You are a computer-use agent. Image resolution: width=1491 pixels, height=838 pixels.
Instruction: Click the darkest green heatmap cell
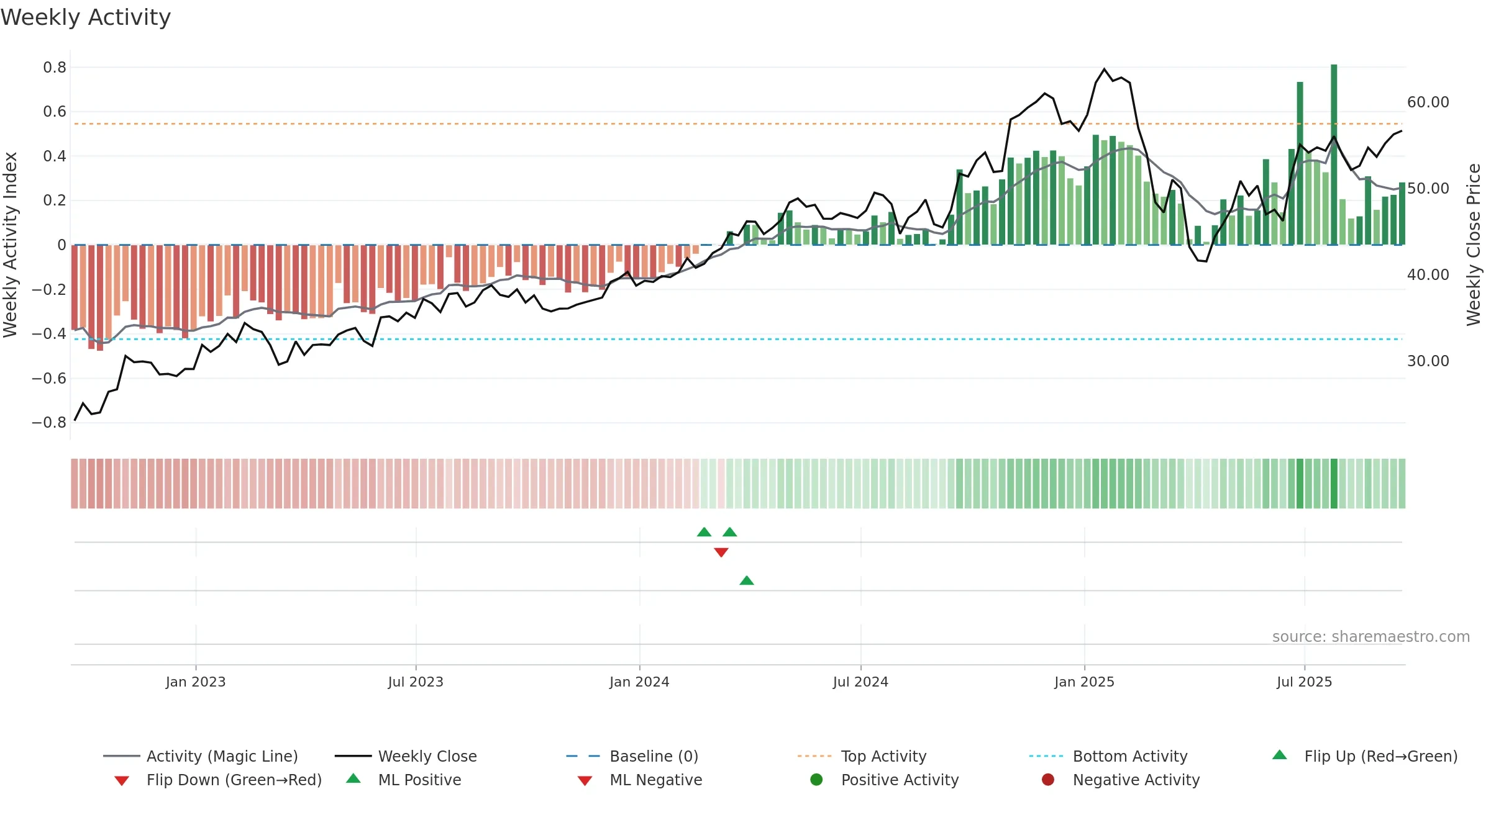(1334, 484)
